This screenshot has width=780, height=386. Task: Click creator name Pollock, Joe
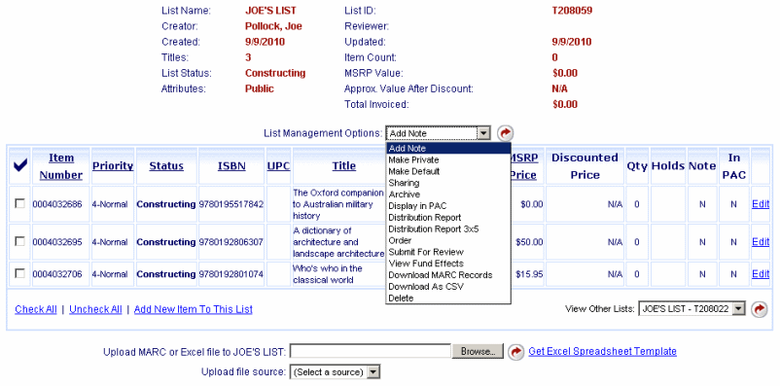point(273,26)
